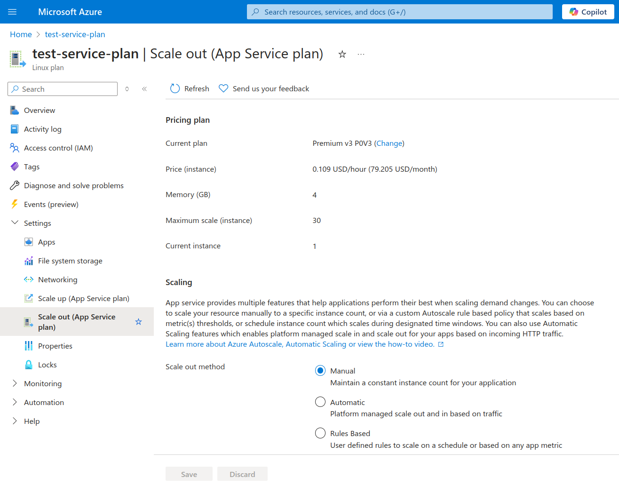Click the Scale up icon
Screen dimensions: 619x485
(29, 298)
